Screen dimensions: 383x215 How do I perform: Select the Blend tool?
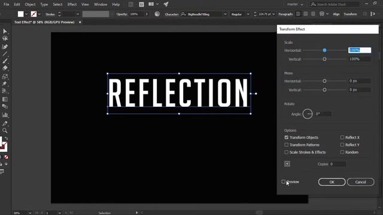pyautogui.click(x=5, y=106)
